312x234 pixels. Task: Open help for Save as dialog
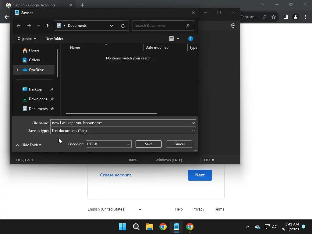(191, 39)
